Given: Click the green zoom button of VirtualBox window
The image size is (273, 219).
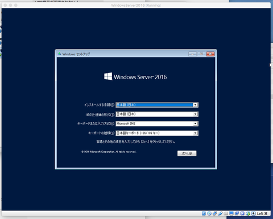Looking at the screenshot, I should pos(16,5).
